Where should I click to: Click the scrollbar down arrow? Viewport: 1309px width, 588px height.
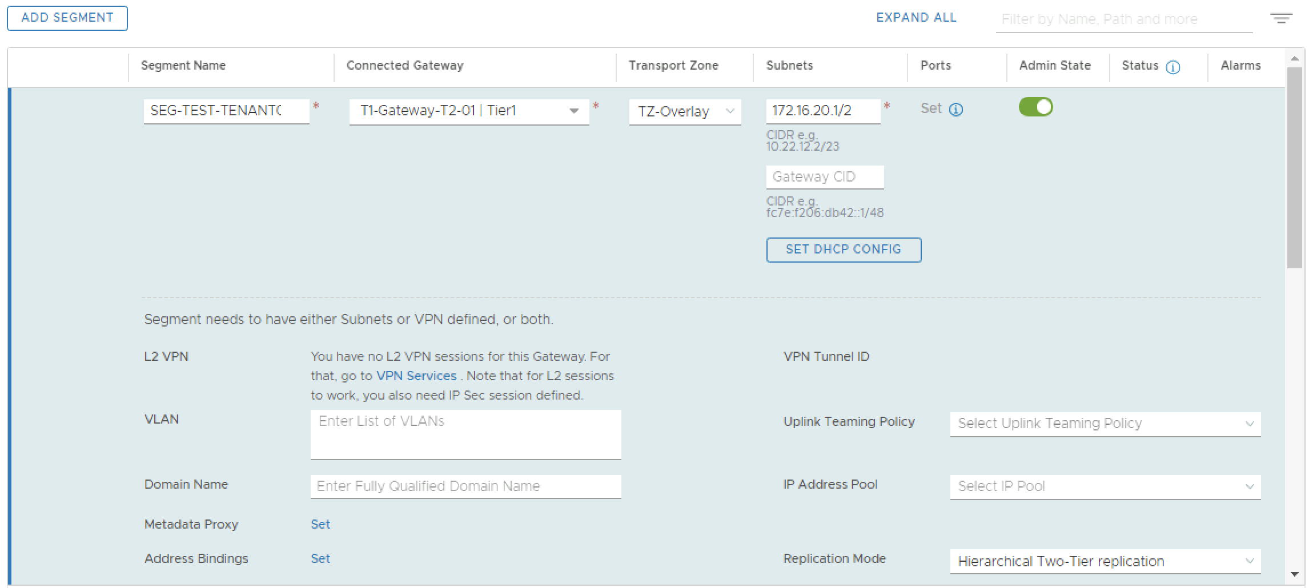click(x=1294, y=574)
